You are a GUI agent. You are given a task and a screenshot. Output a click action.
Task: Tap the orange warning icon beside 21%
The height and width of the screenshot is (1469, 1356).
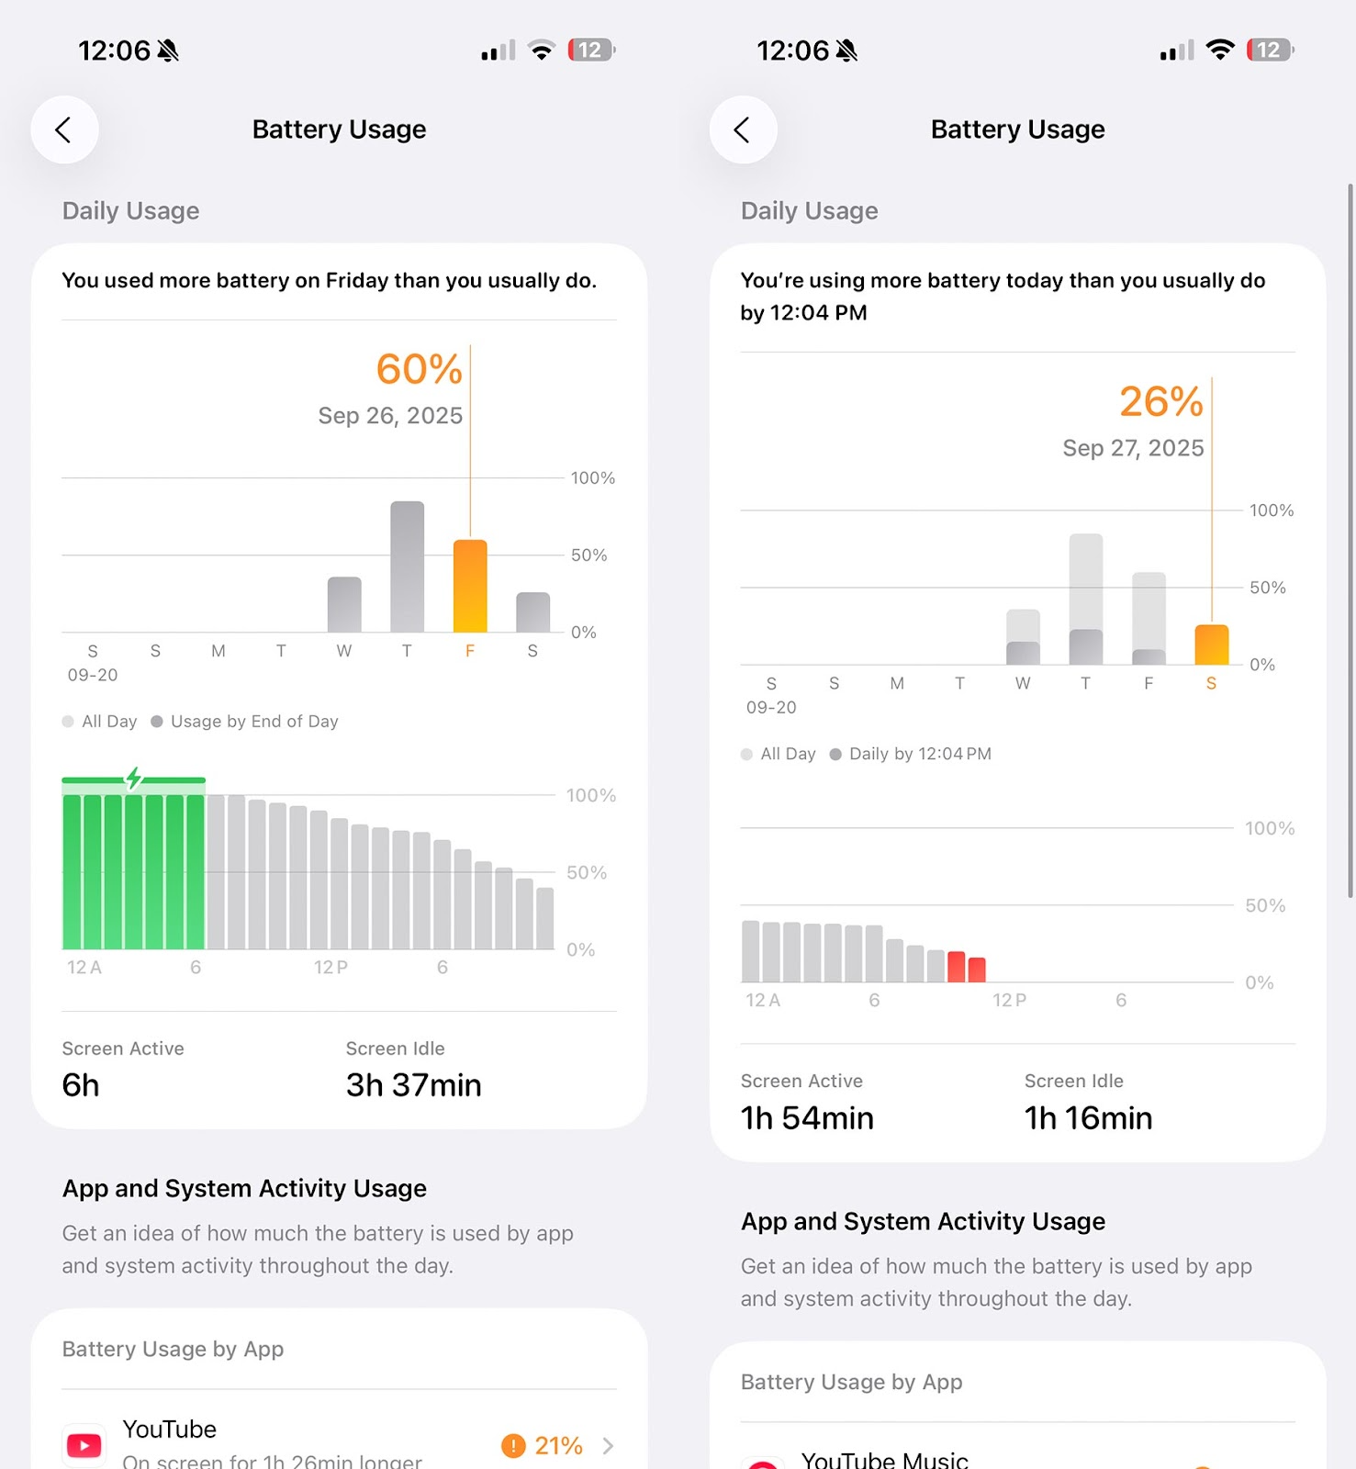(x=513, y=1446)
